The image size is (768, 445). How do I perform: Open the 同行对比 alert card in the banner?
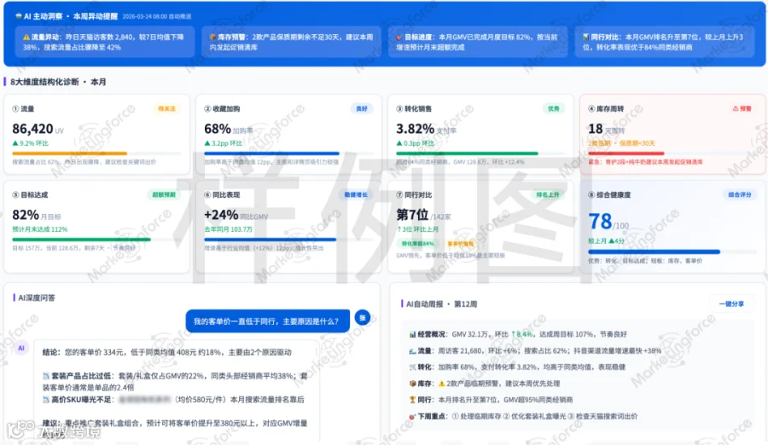point(665,42)
